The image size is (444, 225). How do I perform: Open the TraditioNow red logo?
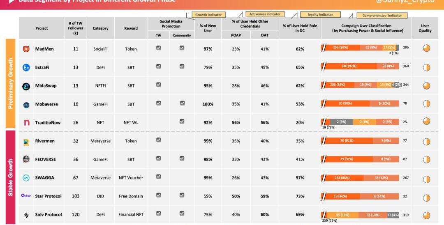26,122
